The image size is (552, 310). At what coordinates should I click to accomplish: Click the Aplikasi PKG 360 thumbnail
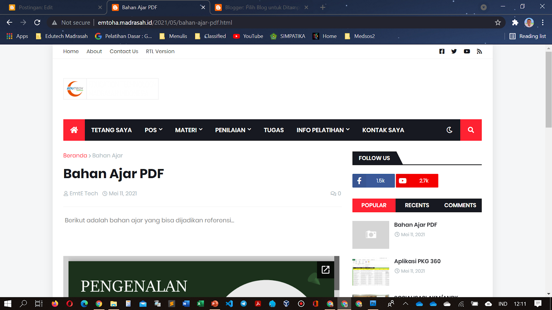click(371, 271)
